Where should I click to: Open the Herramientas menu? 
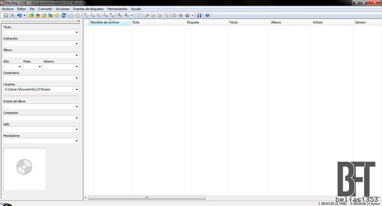(117, 9)
